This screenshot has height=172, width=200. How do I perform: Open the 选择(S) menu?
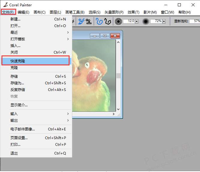tap(94, 12)
